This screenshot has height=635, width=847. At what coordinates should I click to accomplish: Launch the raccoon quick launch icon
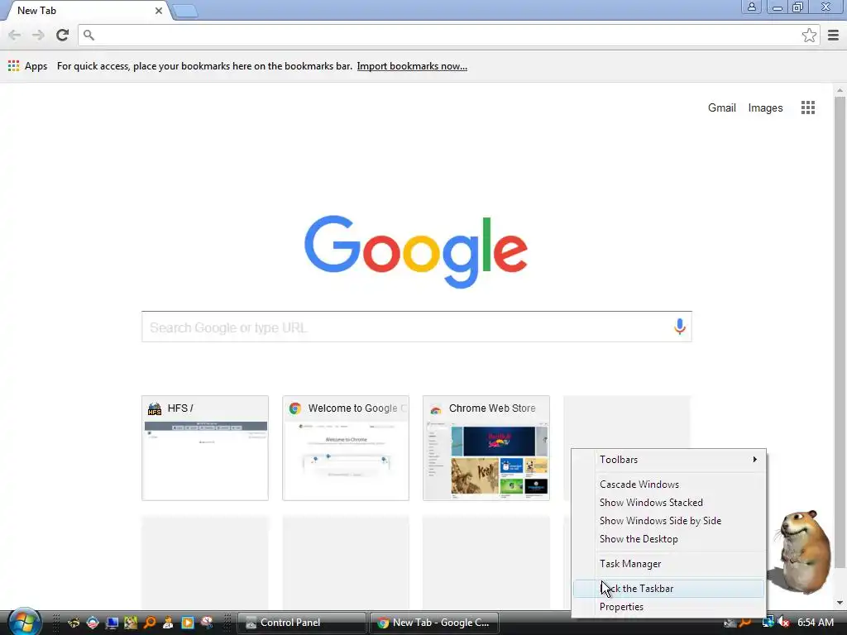coord(74,623)
